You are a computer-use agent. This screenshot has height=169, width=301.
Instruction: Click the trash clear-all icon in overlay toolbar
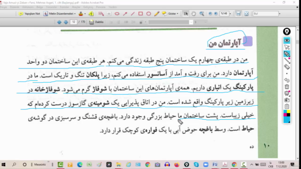[287, 86]
